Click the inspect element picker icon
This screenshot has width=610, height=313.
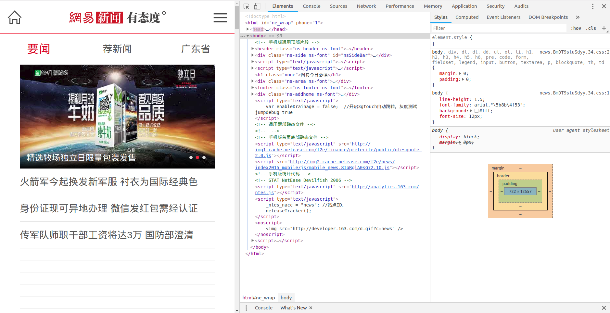click(246, 6)
